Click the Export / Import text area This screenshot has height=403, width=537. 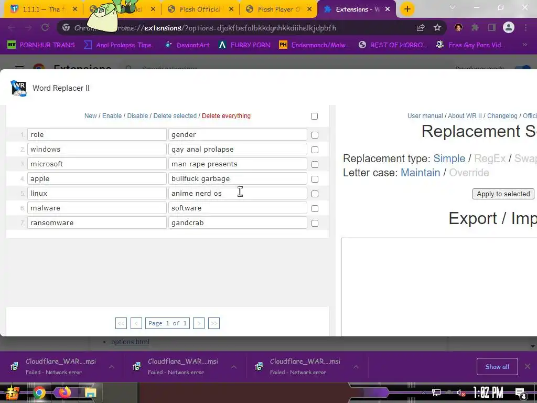click(x=439, y=287)
